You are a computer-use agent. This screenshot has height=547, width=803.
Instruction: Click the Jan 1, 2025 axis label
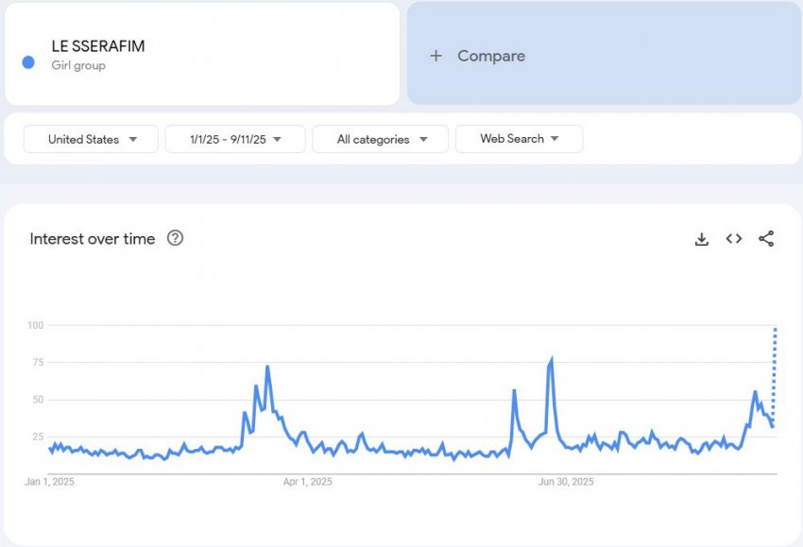coord(50,482)
